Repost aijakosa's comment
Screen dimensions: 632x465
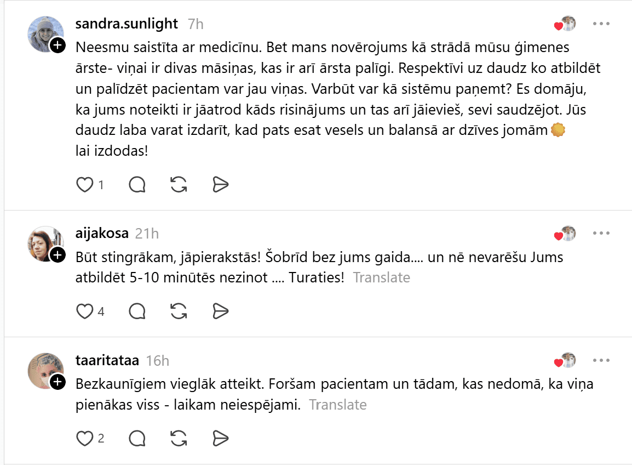(x=179, y=311)
